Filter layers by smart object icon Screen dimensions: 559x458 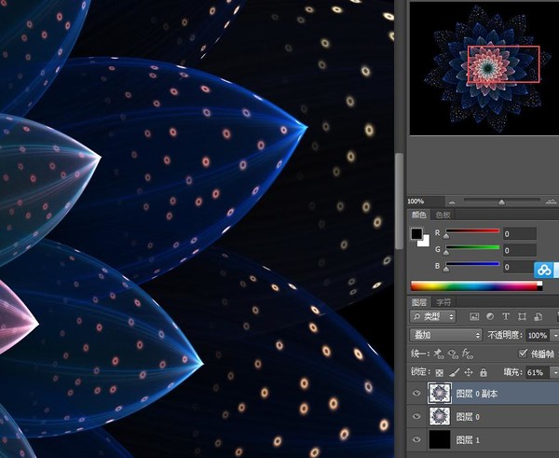tap(538, 316)
